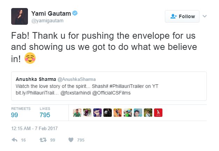Screen dimensions: 219x151
Task: Click the first liker avatar
Action: click(78, 113)
